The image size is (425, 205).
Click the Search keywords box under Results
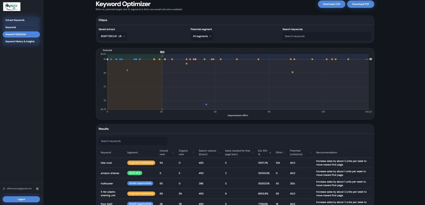click(133, 141)
